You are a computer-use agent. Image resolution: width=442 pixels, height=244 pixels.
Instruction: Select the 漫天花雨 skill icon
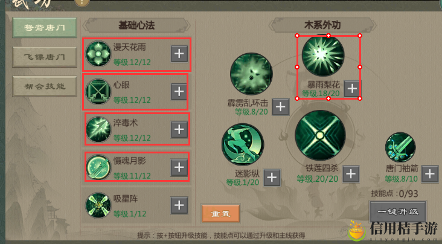pos(98,54)
